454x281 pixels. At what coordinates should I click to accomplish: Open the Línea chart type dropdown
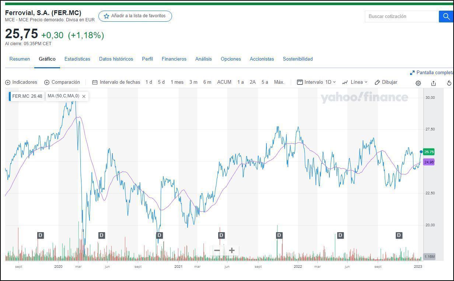355,82
